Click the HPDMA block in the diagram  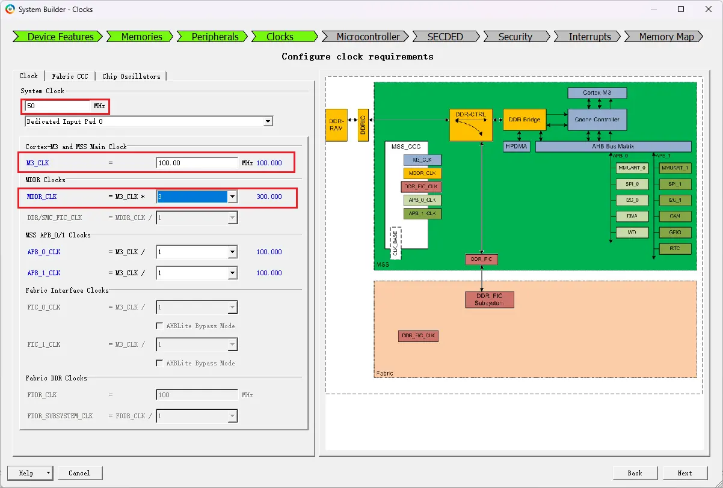[x=517, y=147]
